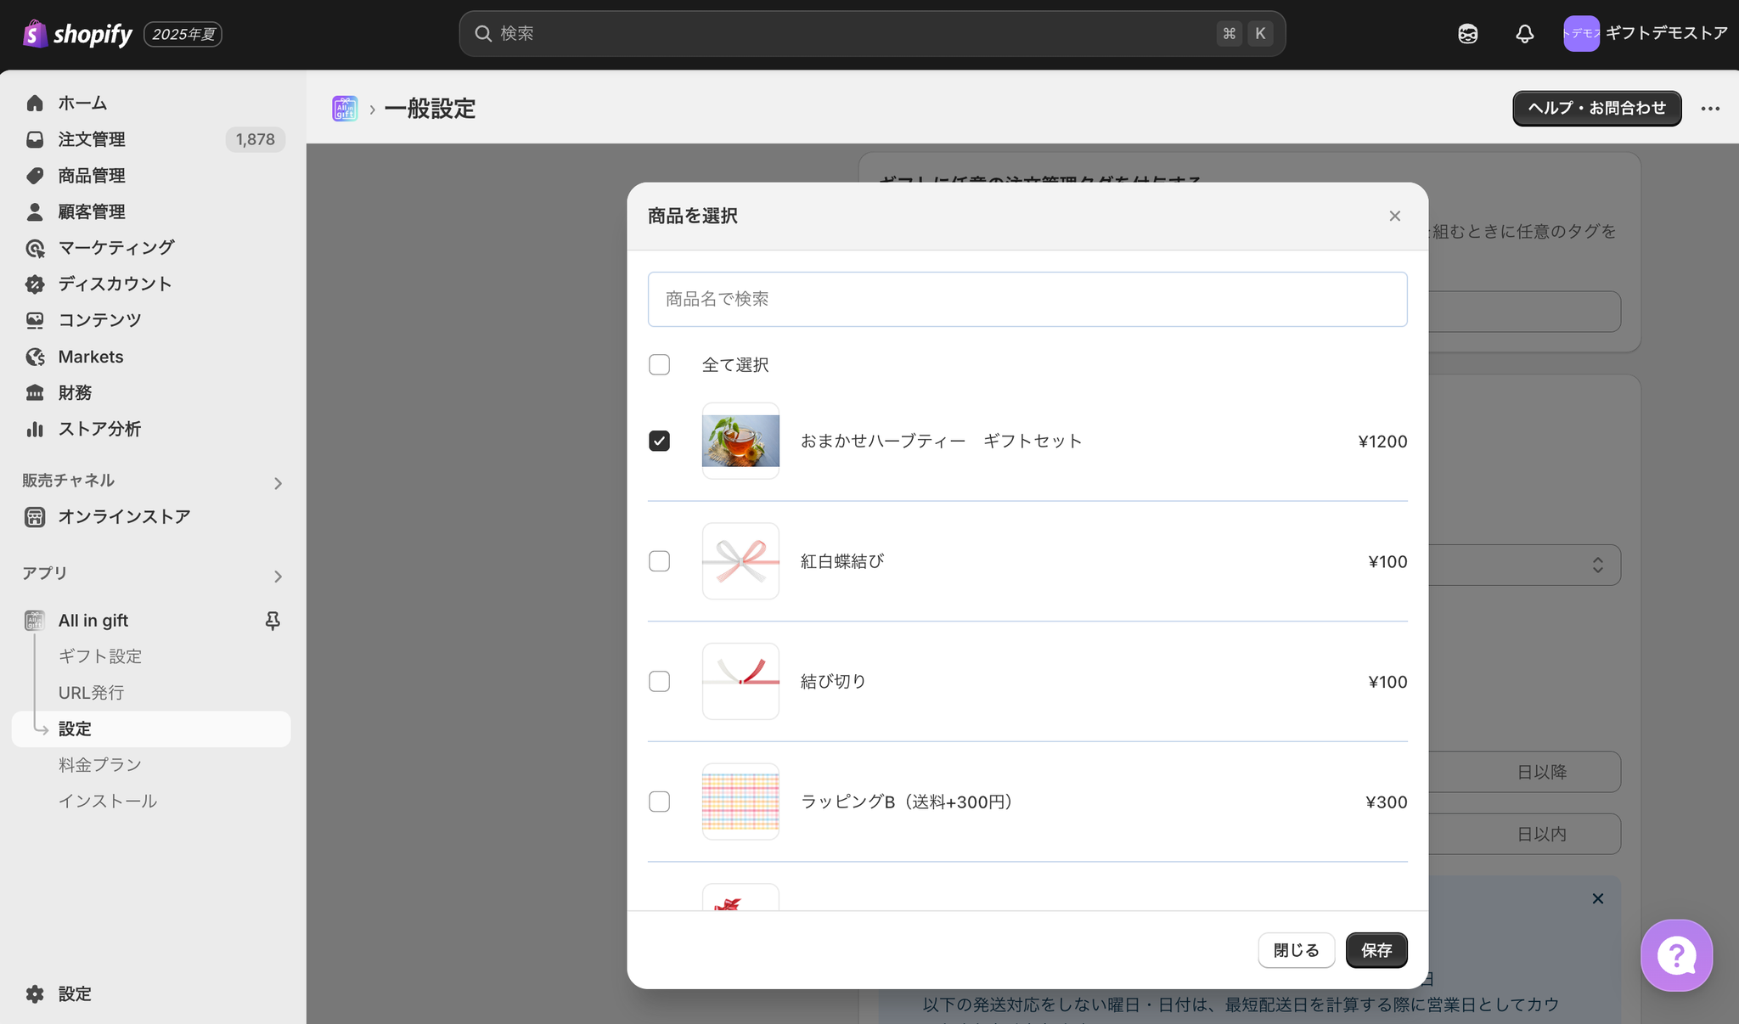
Task: Open the URL発行 submenu item
Action: (92, 693)
